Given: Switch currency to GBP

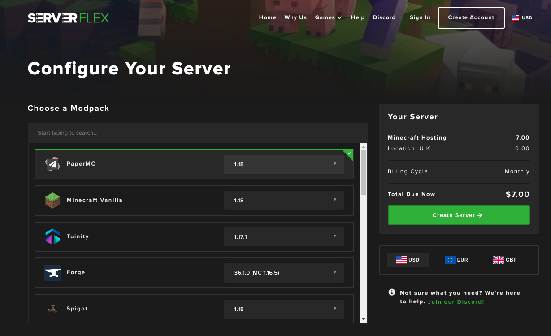Looking at the screenshot, I should [x=505, y=260].
